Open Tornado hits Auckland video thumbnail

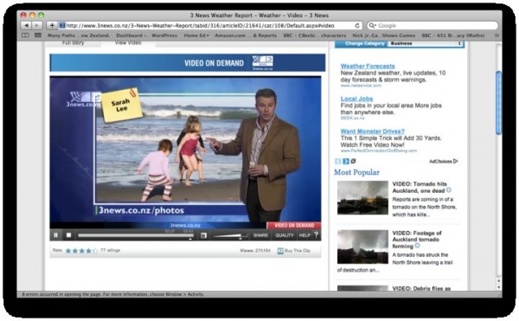[x=362, y=197]
